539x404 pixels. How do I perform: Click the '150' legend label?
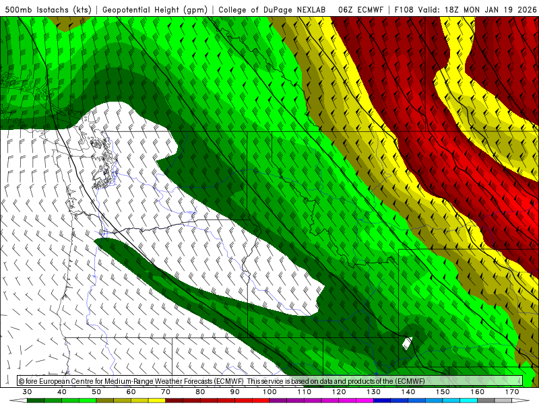click(443, 392)
